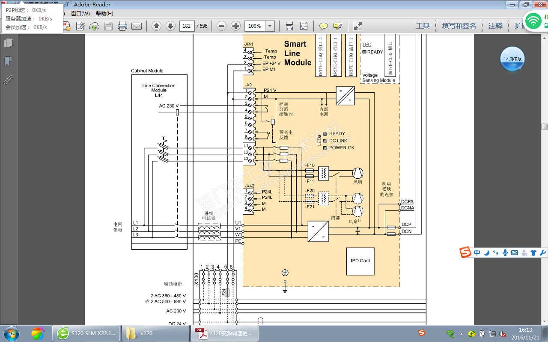Go to the previous page with up arrow

coord(157,26)
